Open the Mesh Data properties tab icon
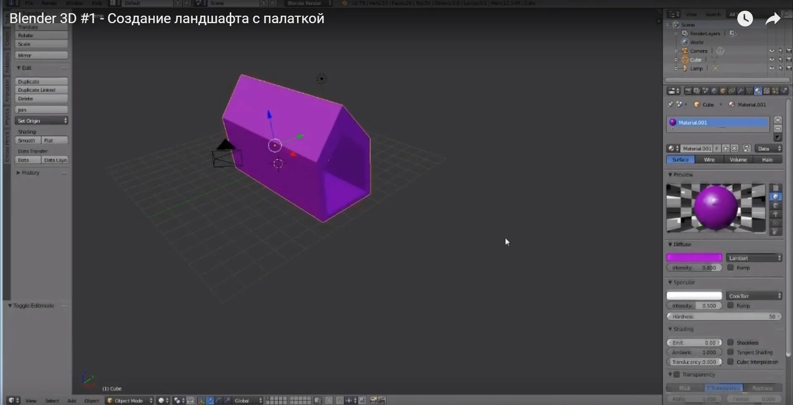Viewport: 793px width, 405px height. point(749,91)
